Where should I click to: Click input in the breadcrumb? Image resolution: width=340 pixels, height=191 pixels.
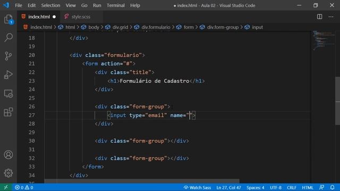click(257, 27)
